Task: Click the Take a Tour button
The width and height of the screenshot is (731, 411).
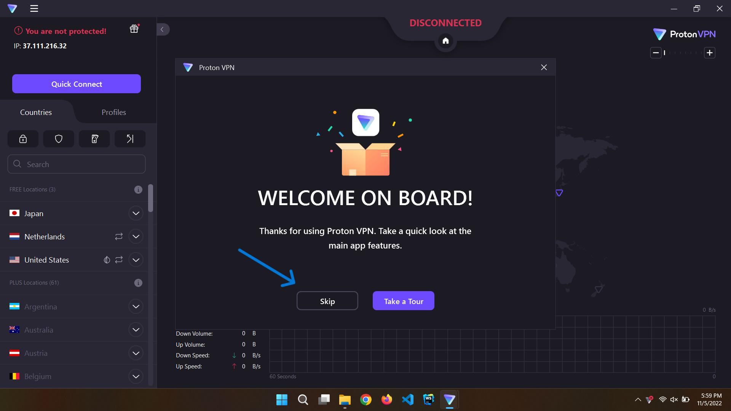Action: coord(403,301)
